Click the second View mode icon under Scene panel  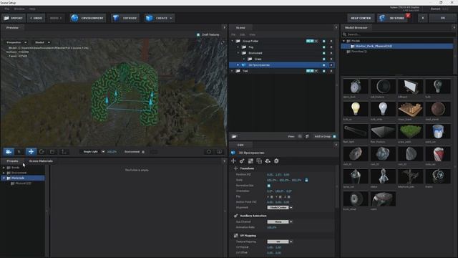[307, 136]
